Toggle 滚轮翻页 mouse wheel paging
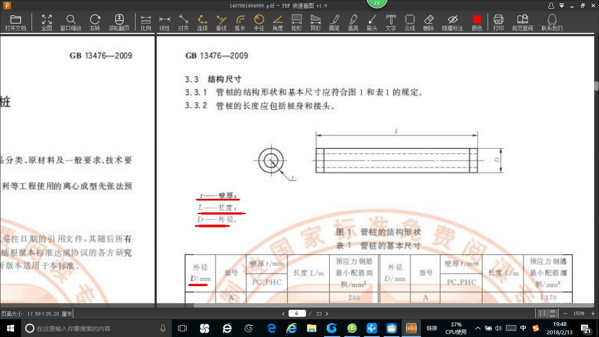The image size is (599, 337). 119,23
